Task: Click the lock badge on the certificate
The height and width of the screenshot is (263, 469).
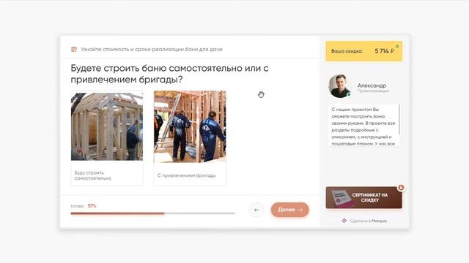Action: pyautogui.click(x=401, y=188)
